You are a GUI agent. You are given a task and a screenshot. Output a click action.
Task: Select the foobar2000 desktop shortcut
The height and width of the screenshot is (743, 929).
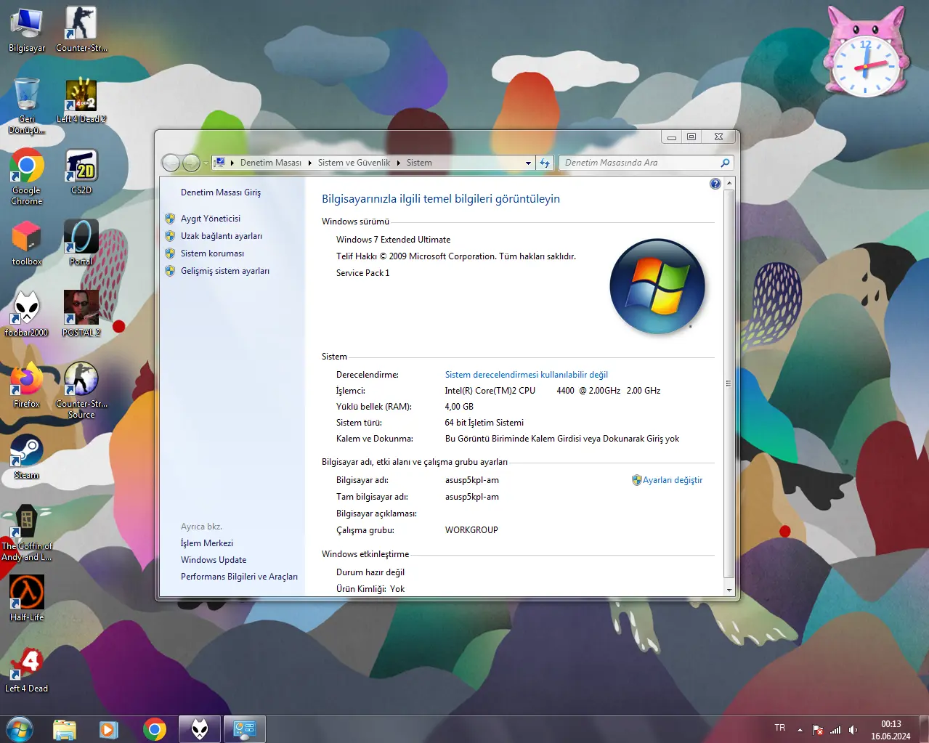click(27, 314)
